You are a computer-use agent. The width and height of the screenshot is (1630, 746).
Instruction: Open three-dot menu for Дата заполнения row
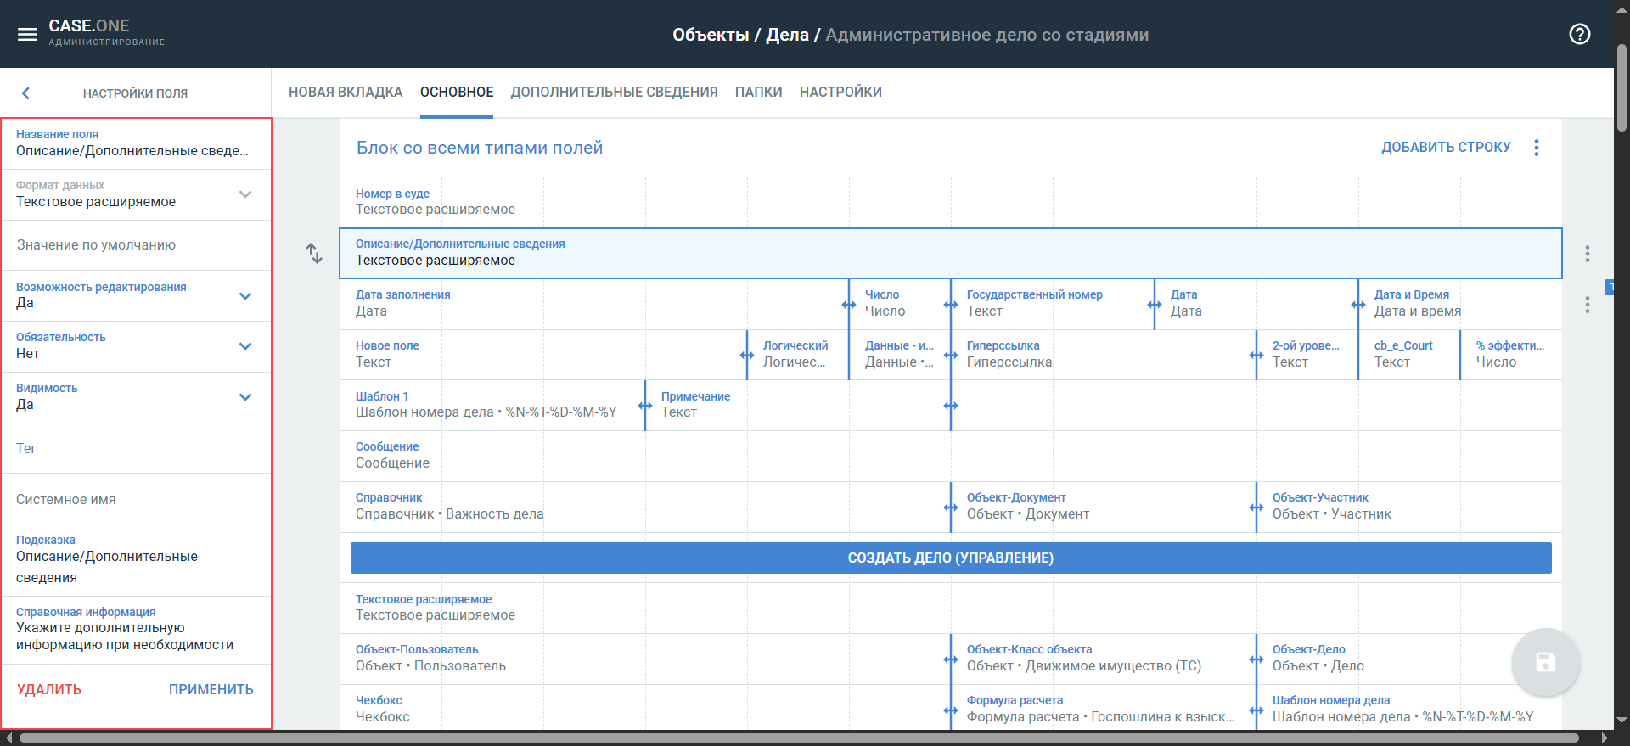[x=1587, y=305]
